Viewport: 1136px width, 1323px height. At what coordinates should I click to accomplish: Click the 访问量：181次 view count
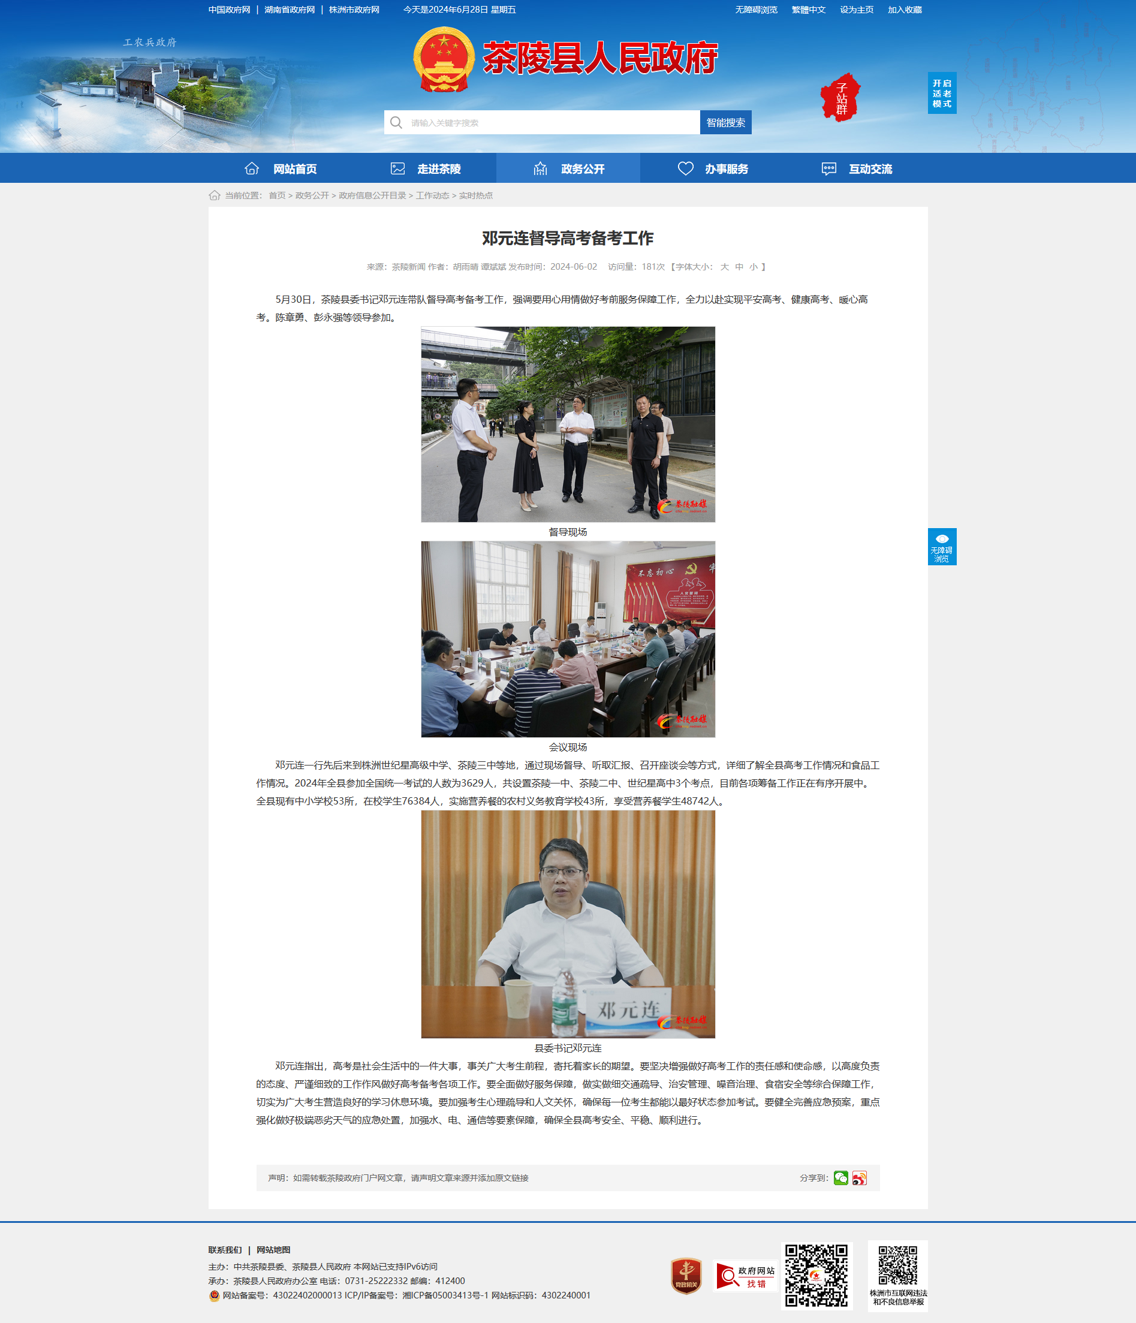pos(637,267)
